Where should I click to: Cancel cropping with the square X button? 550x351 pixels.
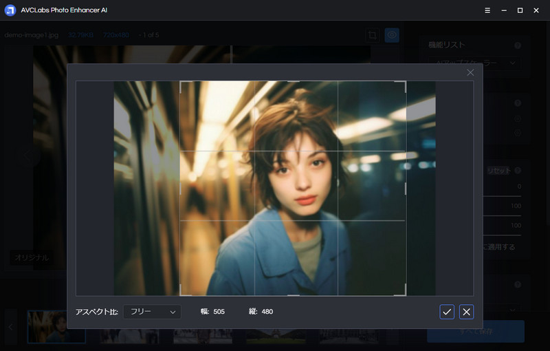click(x=467, y=312)
